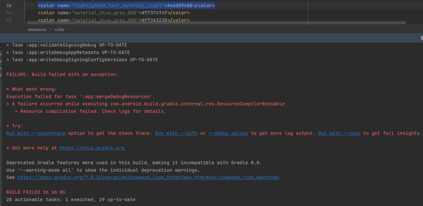
Task: Click the 'Run with --scan' link
Action: click(x=339, y=133)
